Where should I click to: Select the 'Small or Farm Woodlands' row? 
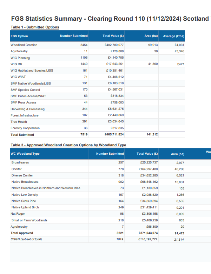29,220
